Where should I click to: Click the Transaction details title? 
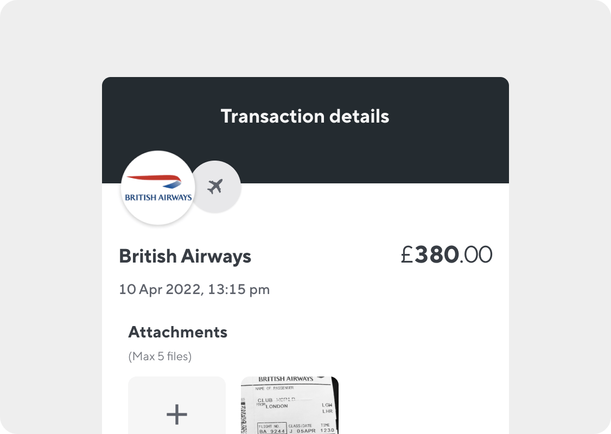(x=305, y=116)
